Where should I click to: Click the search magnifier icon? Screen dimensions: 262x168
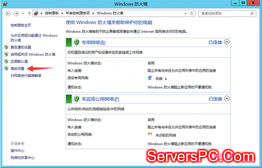(x=253, y=13)
